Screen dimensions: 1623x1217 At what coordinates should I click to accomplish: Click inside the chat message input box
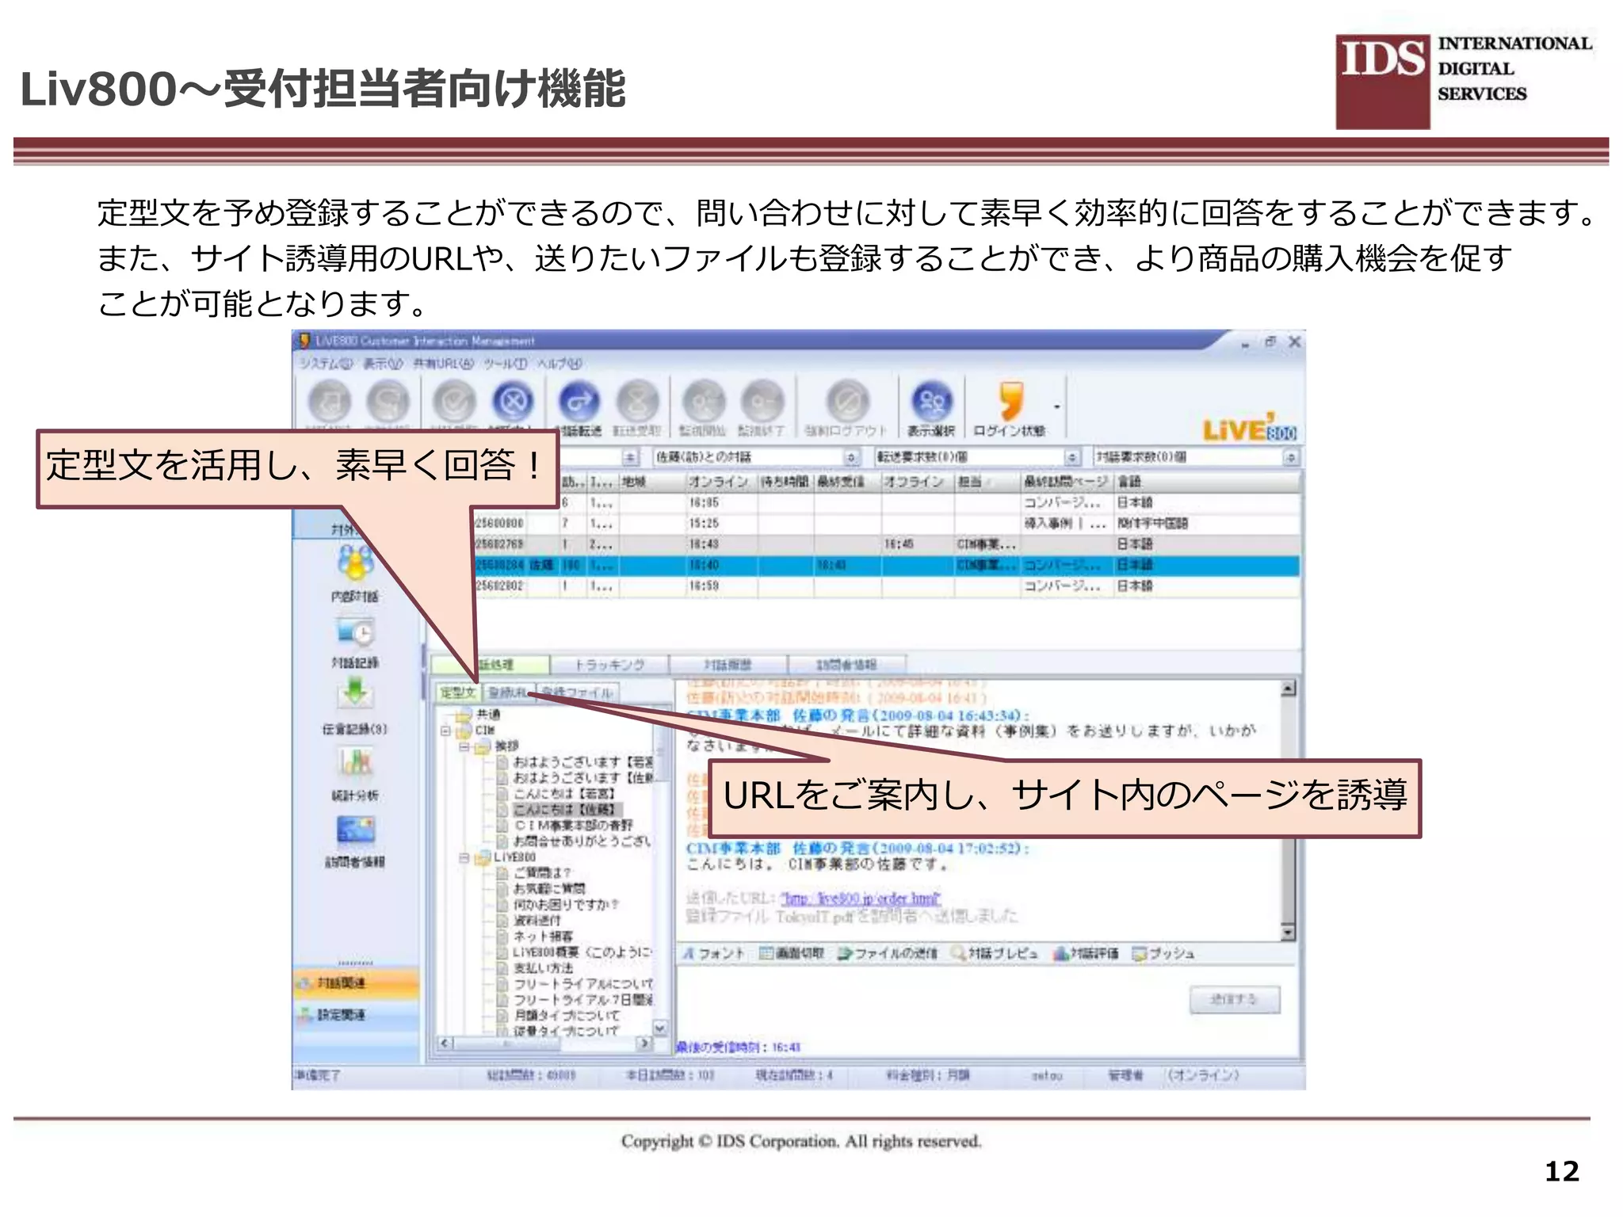pos(927,1000)
